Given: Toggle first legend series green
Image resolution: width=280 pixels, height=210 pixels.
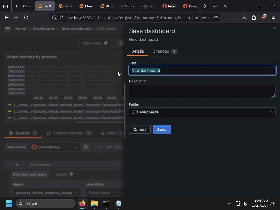Looking at the screenshot, I should tap(10, 105).
